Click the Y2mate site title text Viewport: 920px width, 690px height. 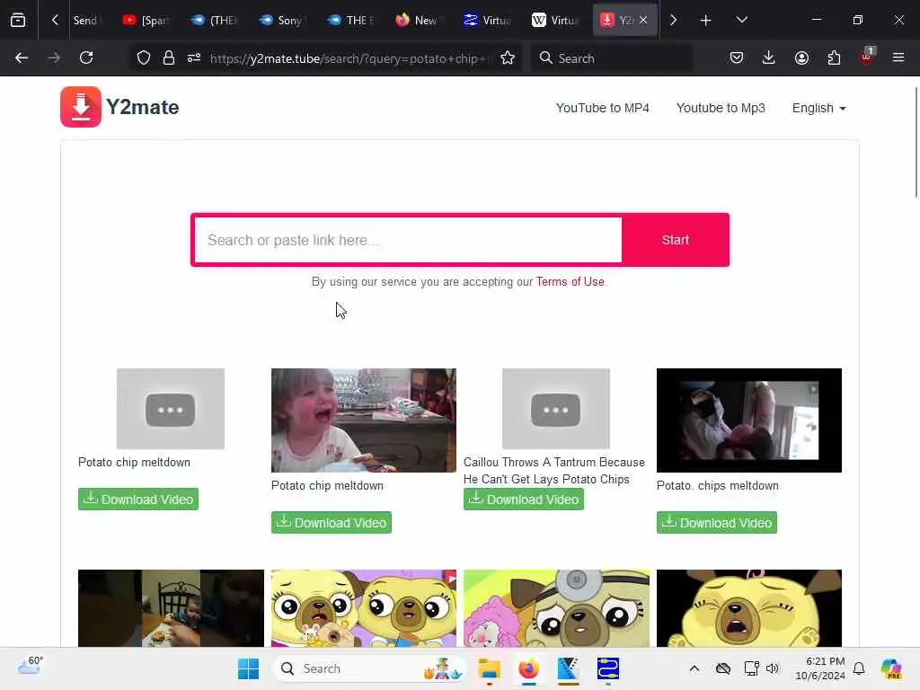143,108
